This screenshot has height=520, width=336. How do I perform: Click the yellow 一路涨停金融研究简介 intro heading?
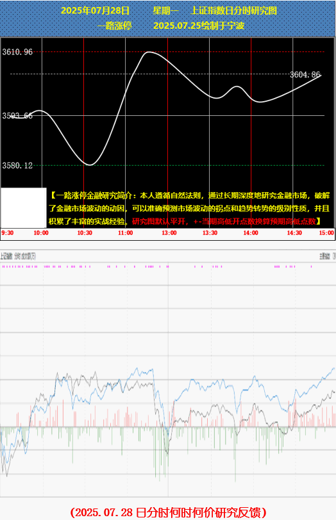tap(92, 195)
